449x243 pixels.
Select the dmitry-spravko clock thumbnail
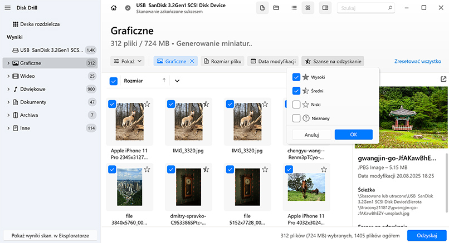[188, 187]
